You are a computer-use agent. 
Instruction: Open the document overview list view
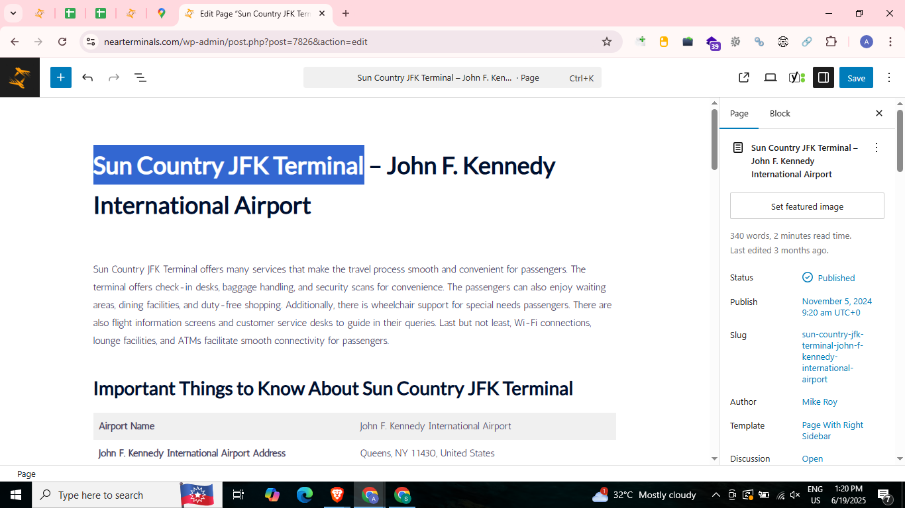[140, 77]
